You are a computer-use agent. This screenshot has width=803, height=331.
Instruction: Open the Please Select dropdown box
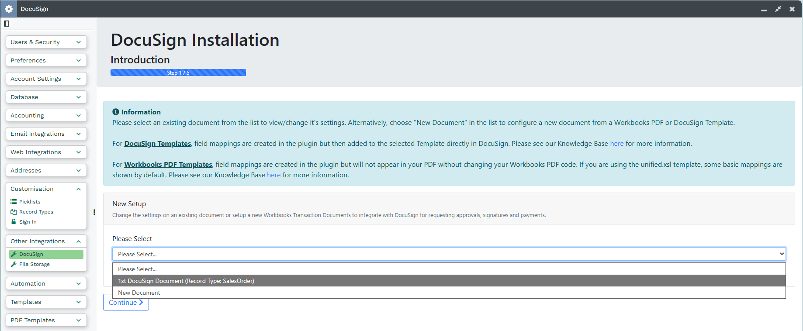(449, 254)
